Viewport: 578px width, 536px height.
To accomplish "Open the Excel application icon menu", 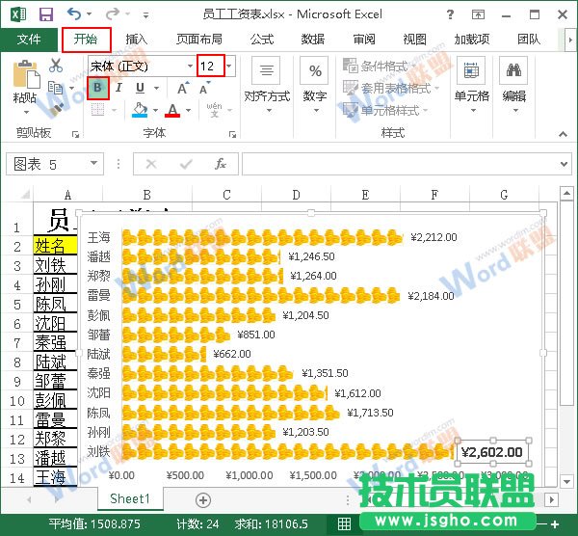I will 18,14.
